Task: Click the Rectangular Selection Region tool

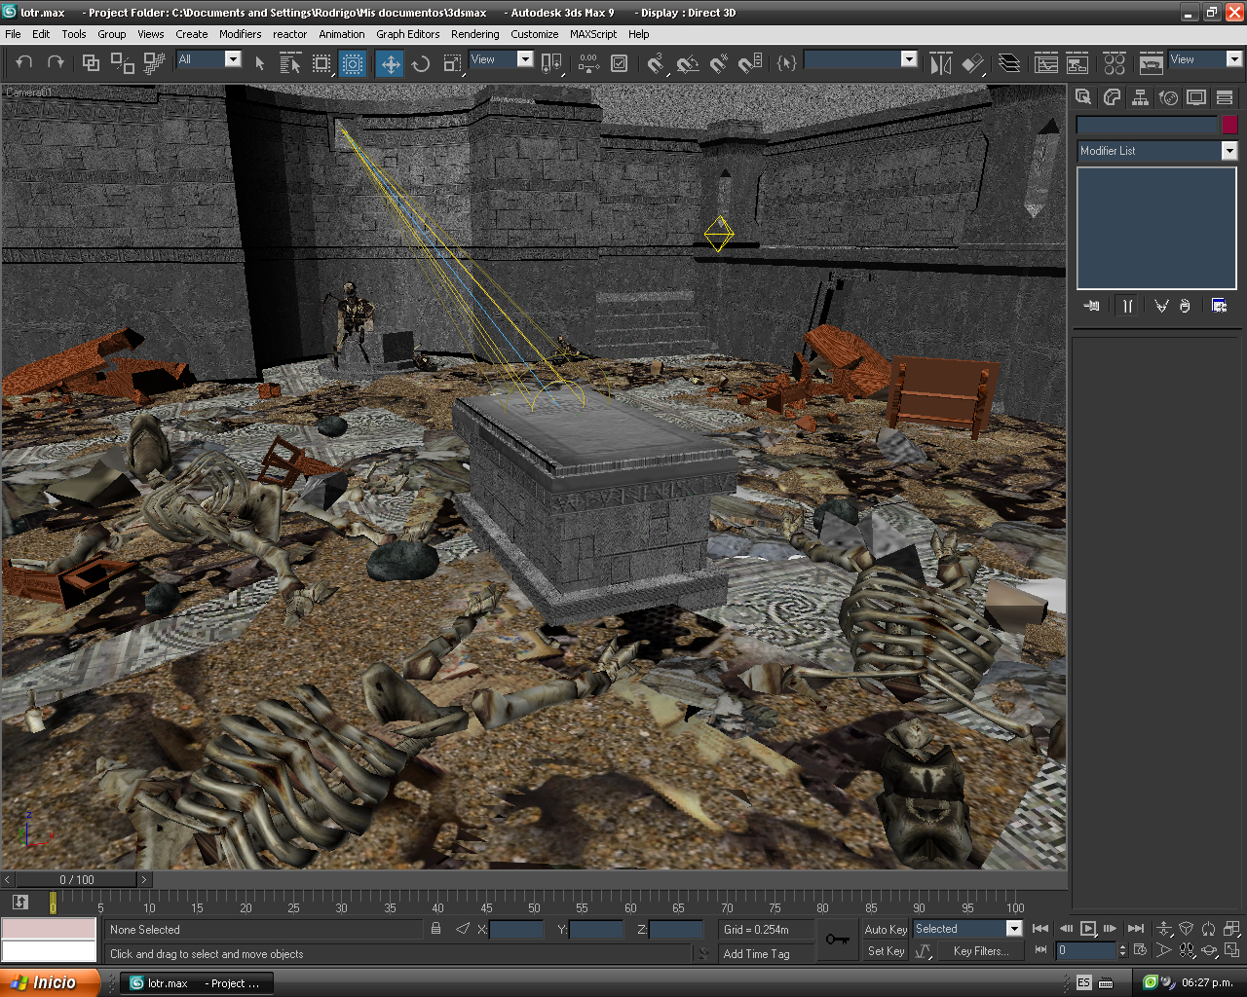Action: click(321, 63)
